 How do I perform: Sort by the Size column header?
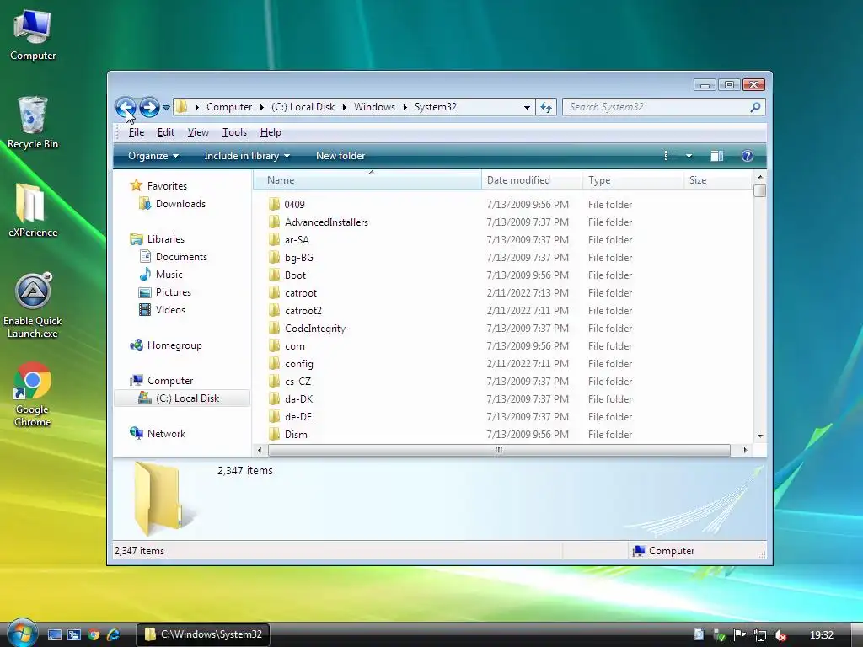click(x=718, y=180)
